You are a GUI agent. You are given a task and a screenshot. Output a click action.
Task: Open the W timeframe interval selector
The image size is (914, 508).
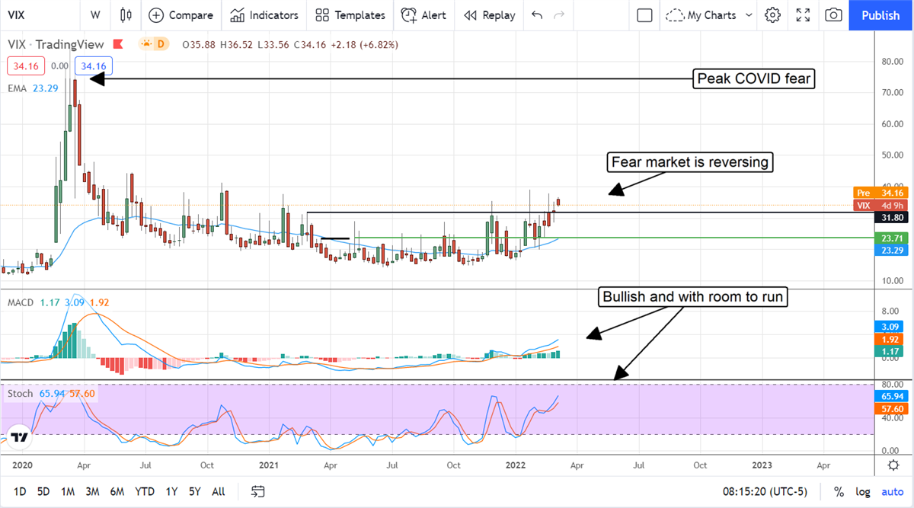(x=95, y=15)
